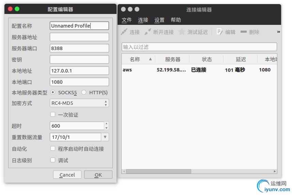Click the scrollbar left arrow

124,171
